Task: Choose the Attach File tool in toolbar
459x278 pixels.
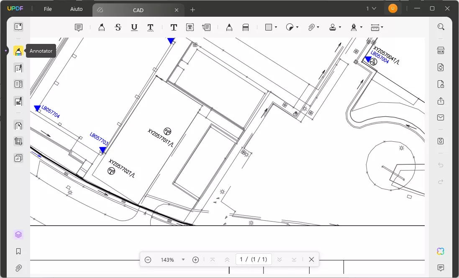Action: 311,28
